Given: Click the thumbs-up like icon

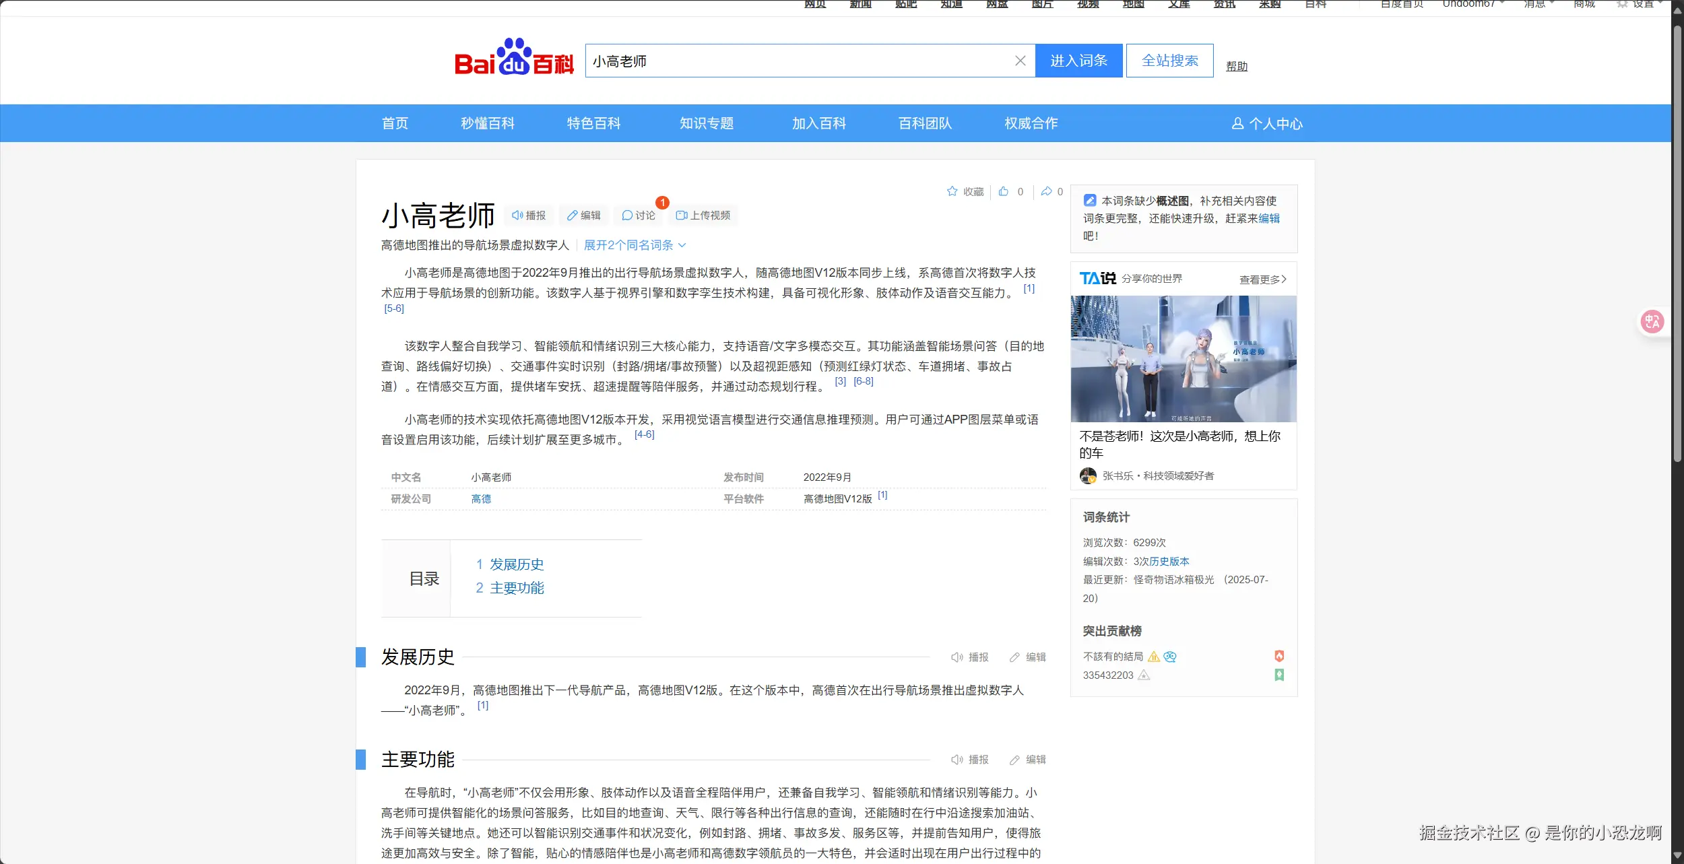Looking at the screenshot, I should (x=1004, y=192).
